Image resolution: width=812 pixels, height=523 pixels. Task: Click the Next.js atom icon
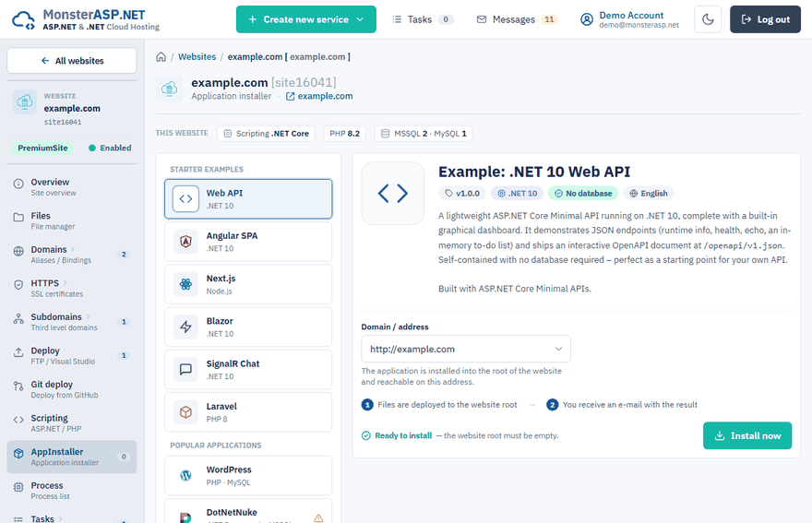185,284
